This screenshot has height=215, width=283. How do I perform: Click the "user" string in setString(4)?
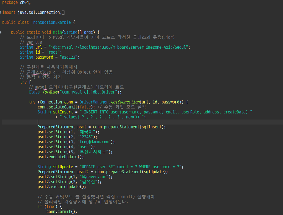pos(84,147)
